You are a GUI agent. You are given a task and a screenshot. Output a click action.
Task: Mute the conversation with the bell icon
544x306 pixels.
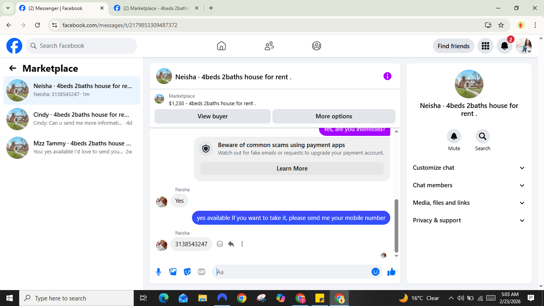click(x=454, y=136)
